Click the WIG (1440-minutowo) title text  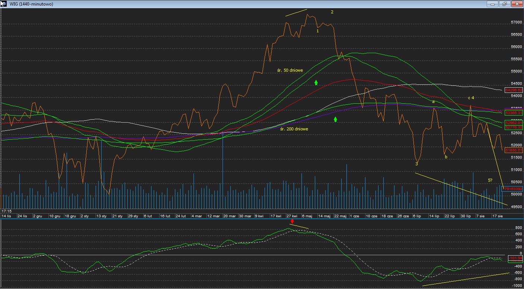[x=31, y=4]
